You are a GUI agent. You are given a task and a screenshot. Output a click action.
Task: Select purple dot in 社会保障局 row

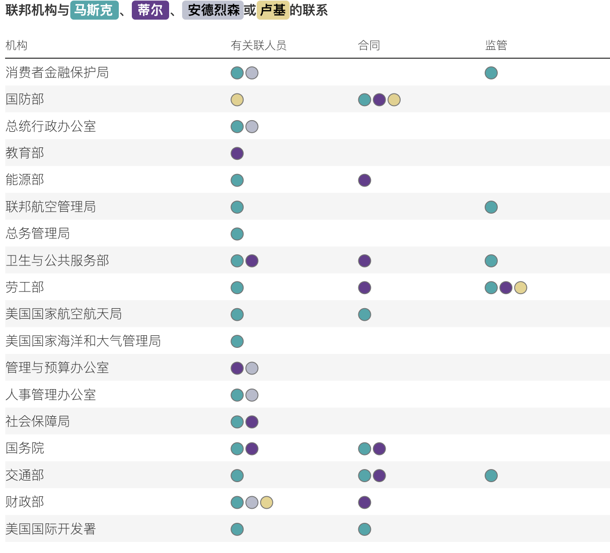252,422
